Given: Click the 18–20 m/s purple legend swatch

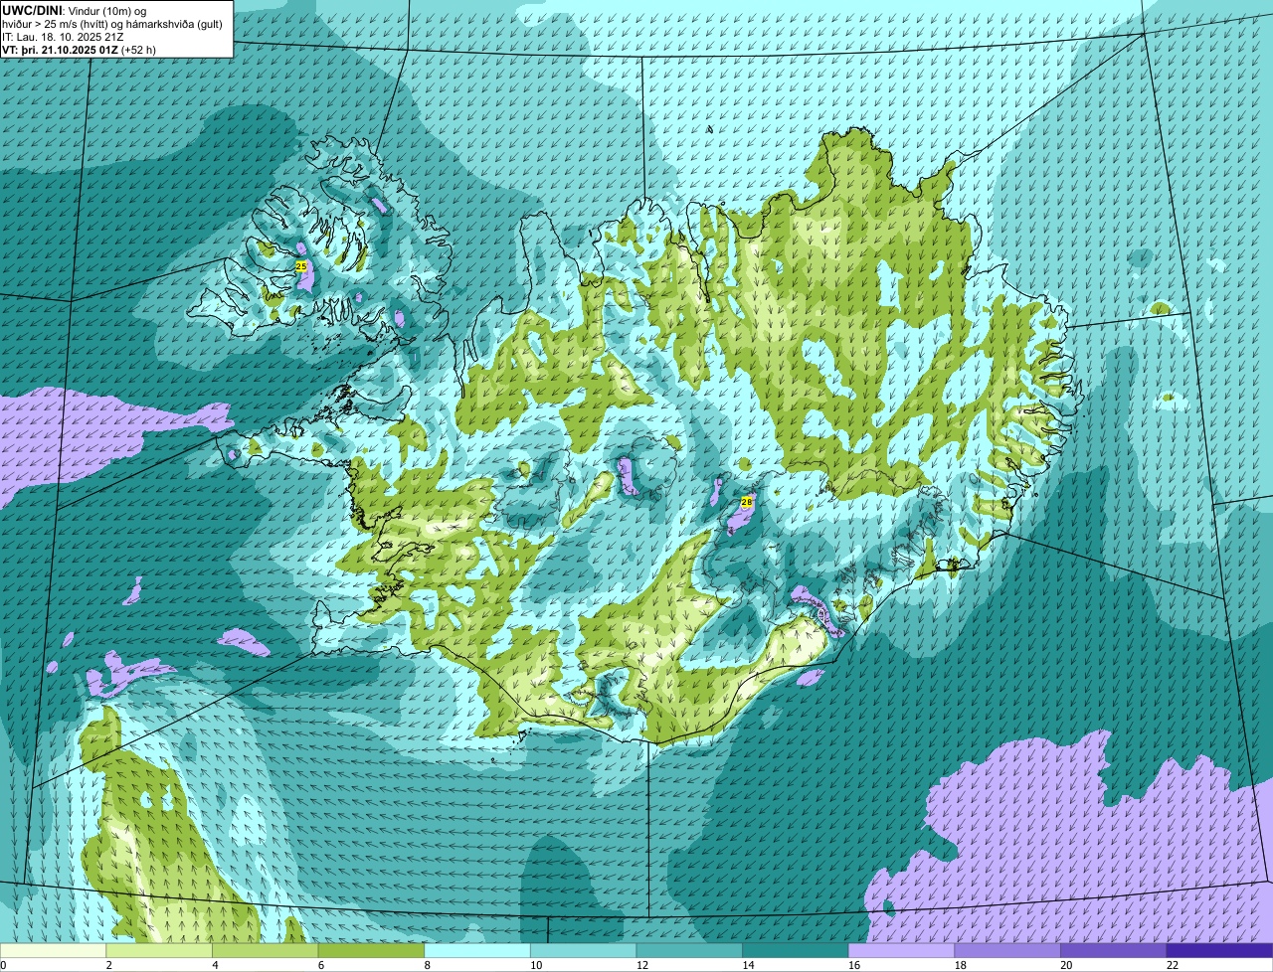Looking at the screenshot, I should (x=1007, y=951).
